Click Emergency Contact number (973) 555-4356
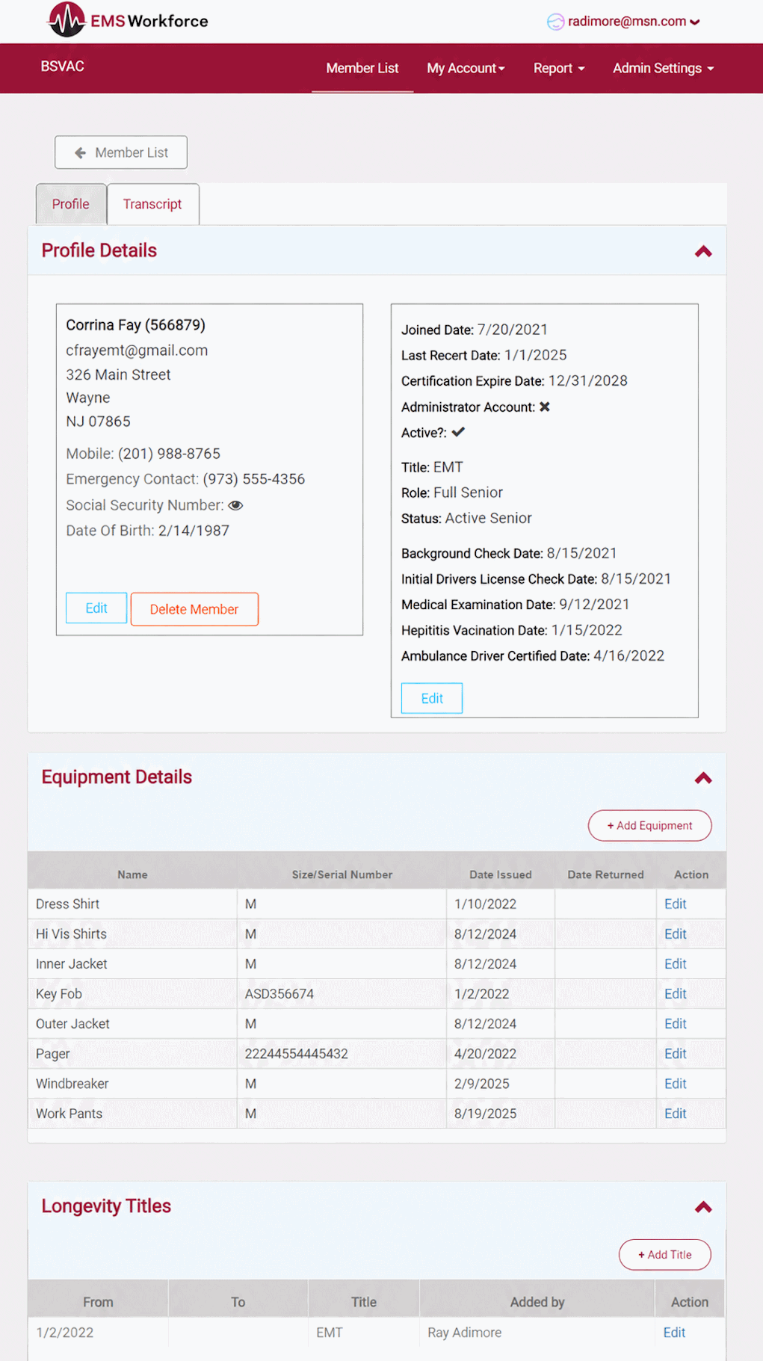The height and width of the screenshot is (1361, 763). coord(254,479)
